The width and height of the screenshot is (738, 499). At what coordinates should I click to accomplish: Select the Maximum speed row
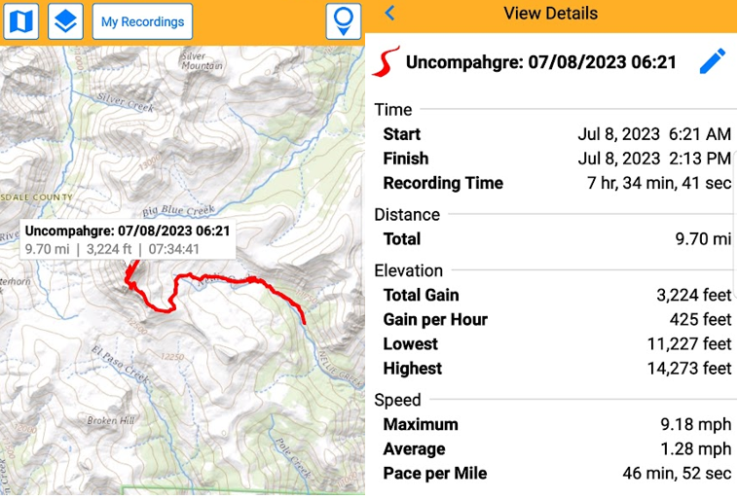[556, 425]
